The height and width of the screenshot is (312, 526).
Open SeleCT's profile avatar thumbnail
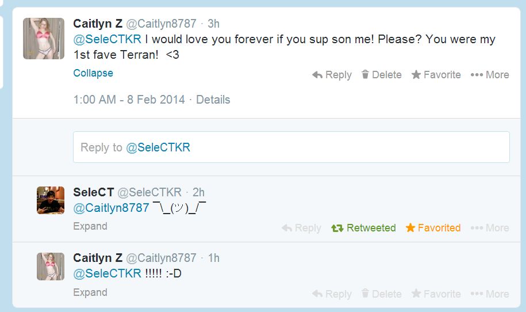[x=51, y=200]
